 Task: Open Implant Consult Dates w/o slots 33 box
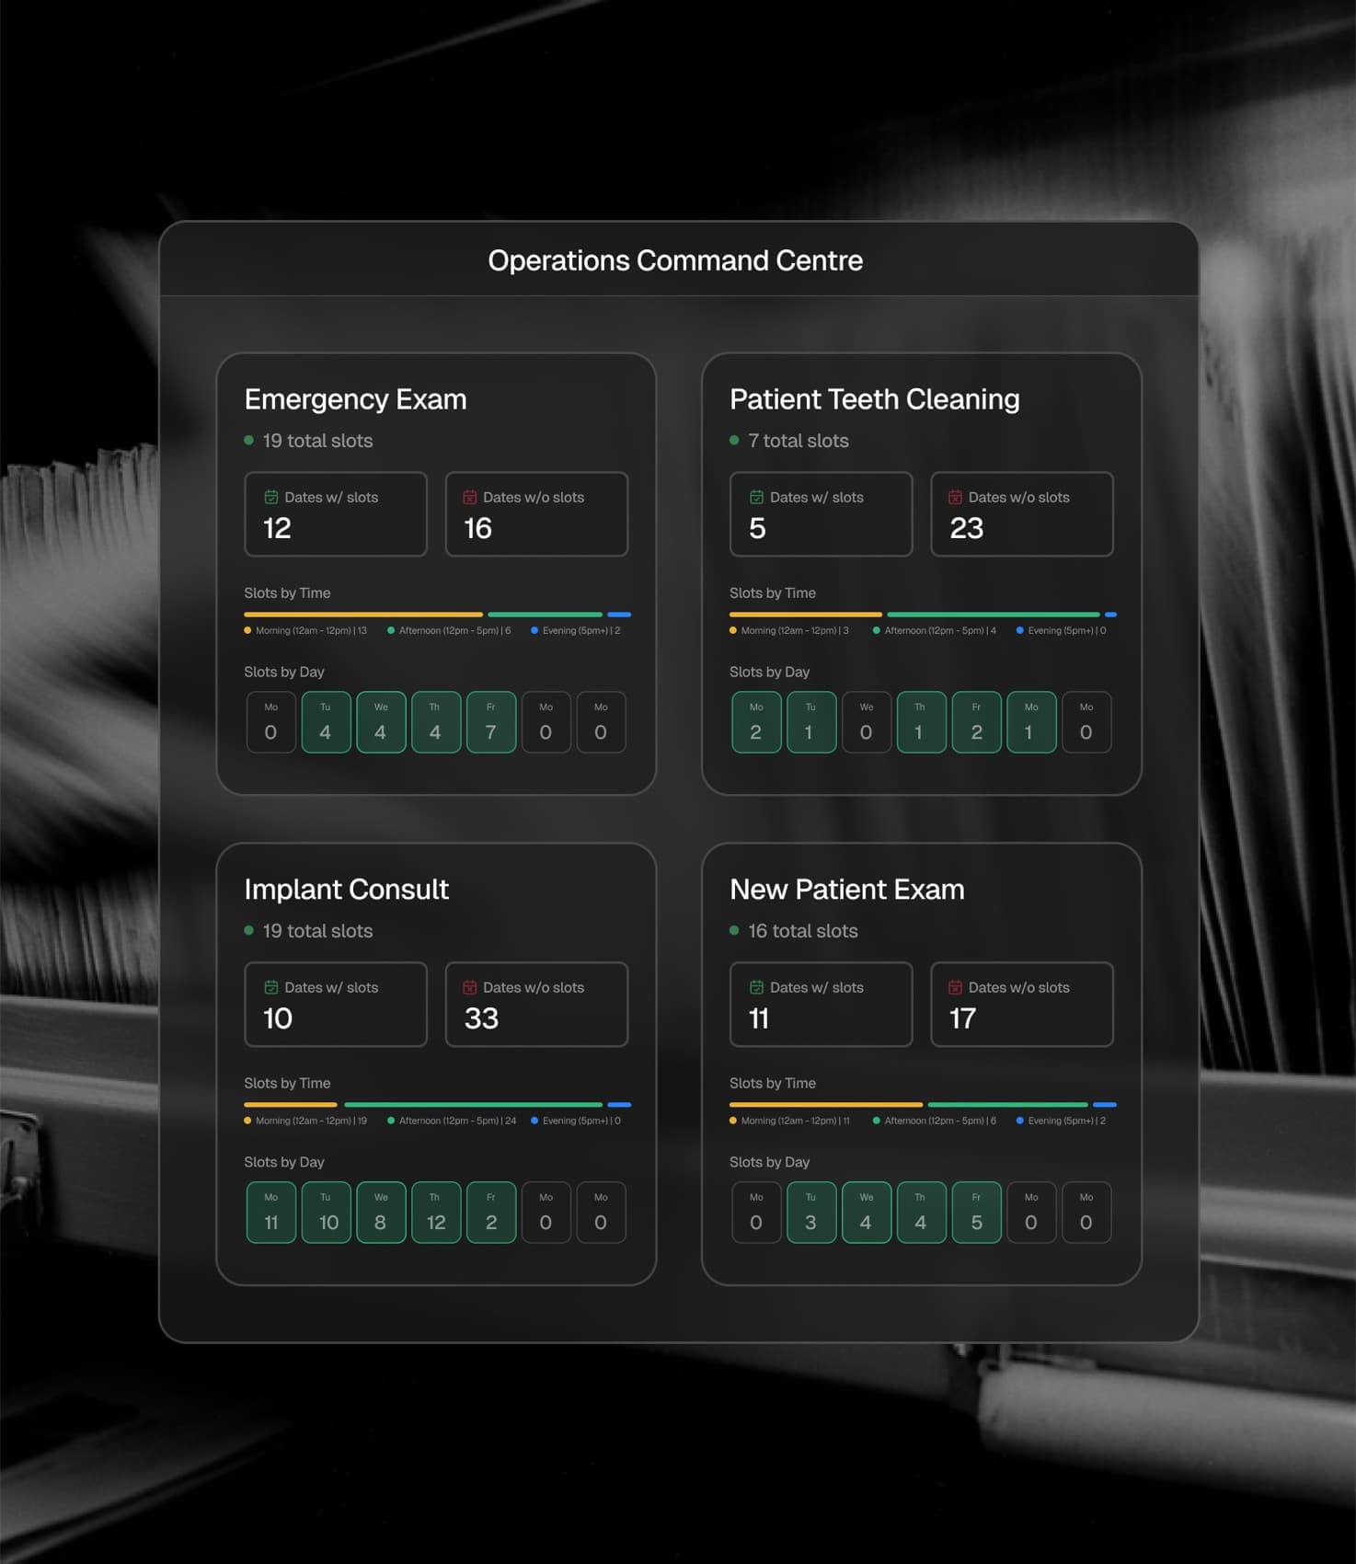(536, 1005)
